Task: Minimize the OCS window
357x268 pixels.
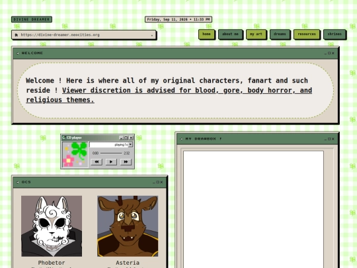Action: coord(153,182)
